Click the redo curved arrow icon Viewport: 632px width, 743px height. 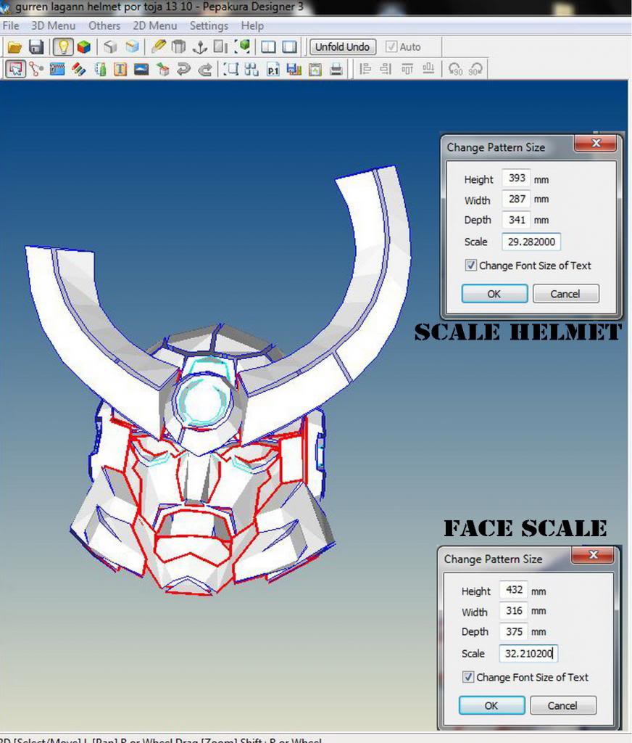204,70
